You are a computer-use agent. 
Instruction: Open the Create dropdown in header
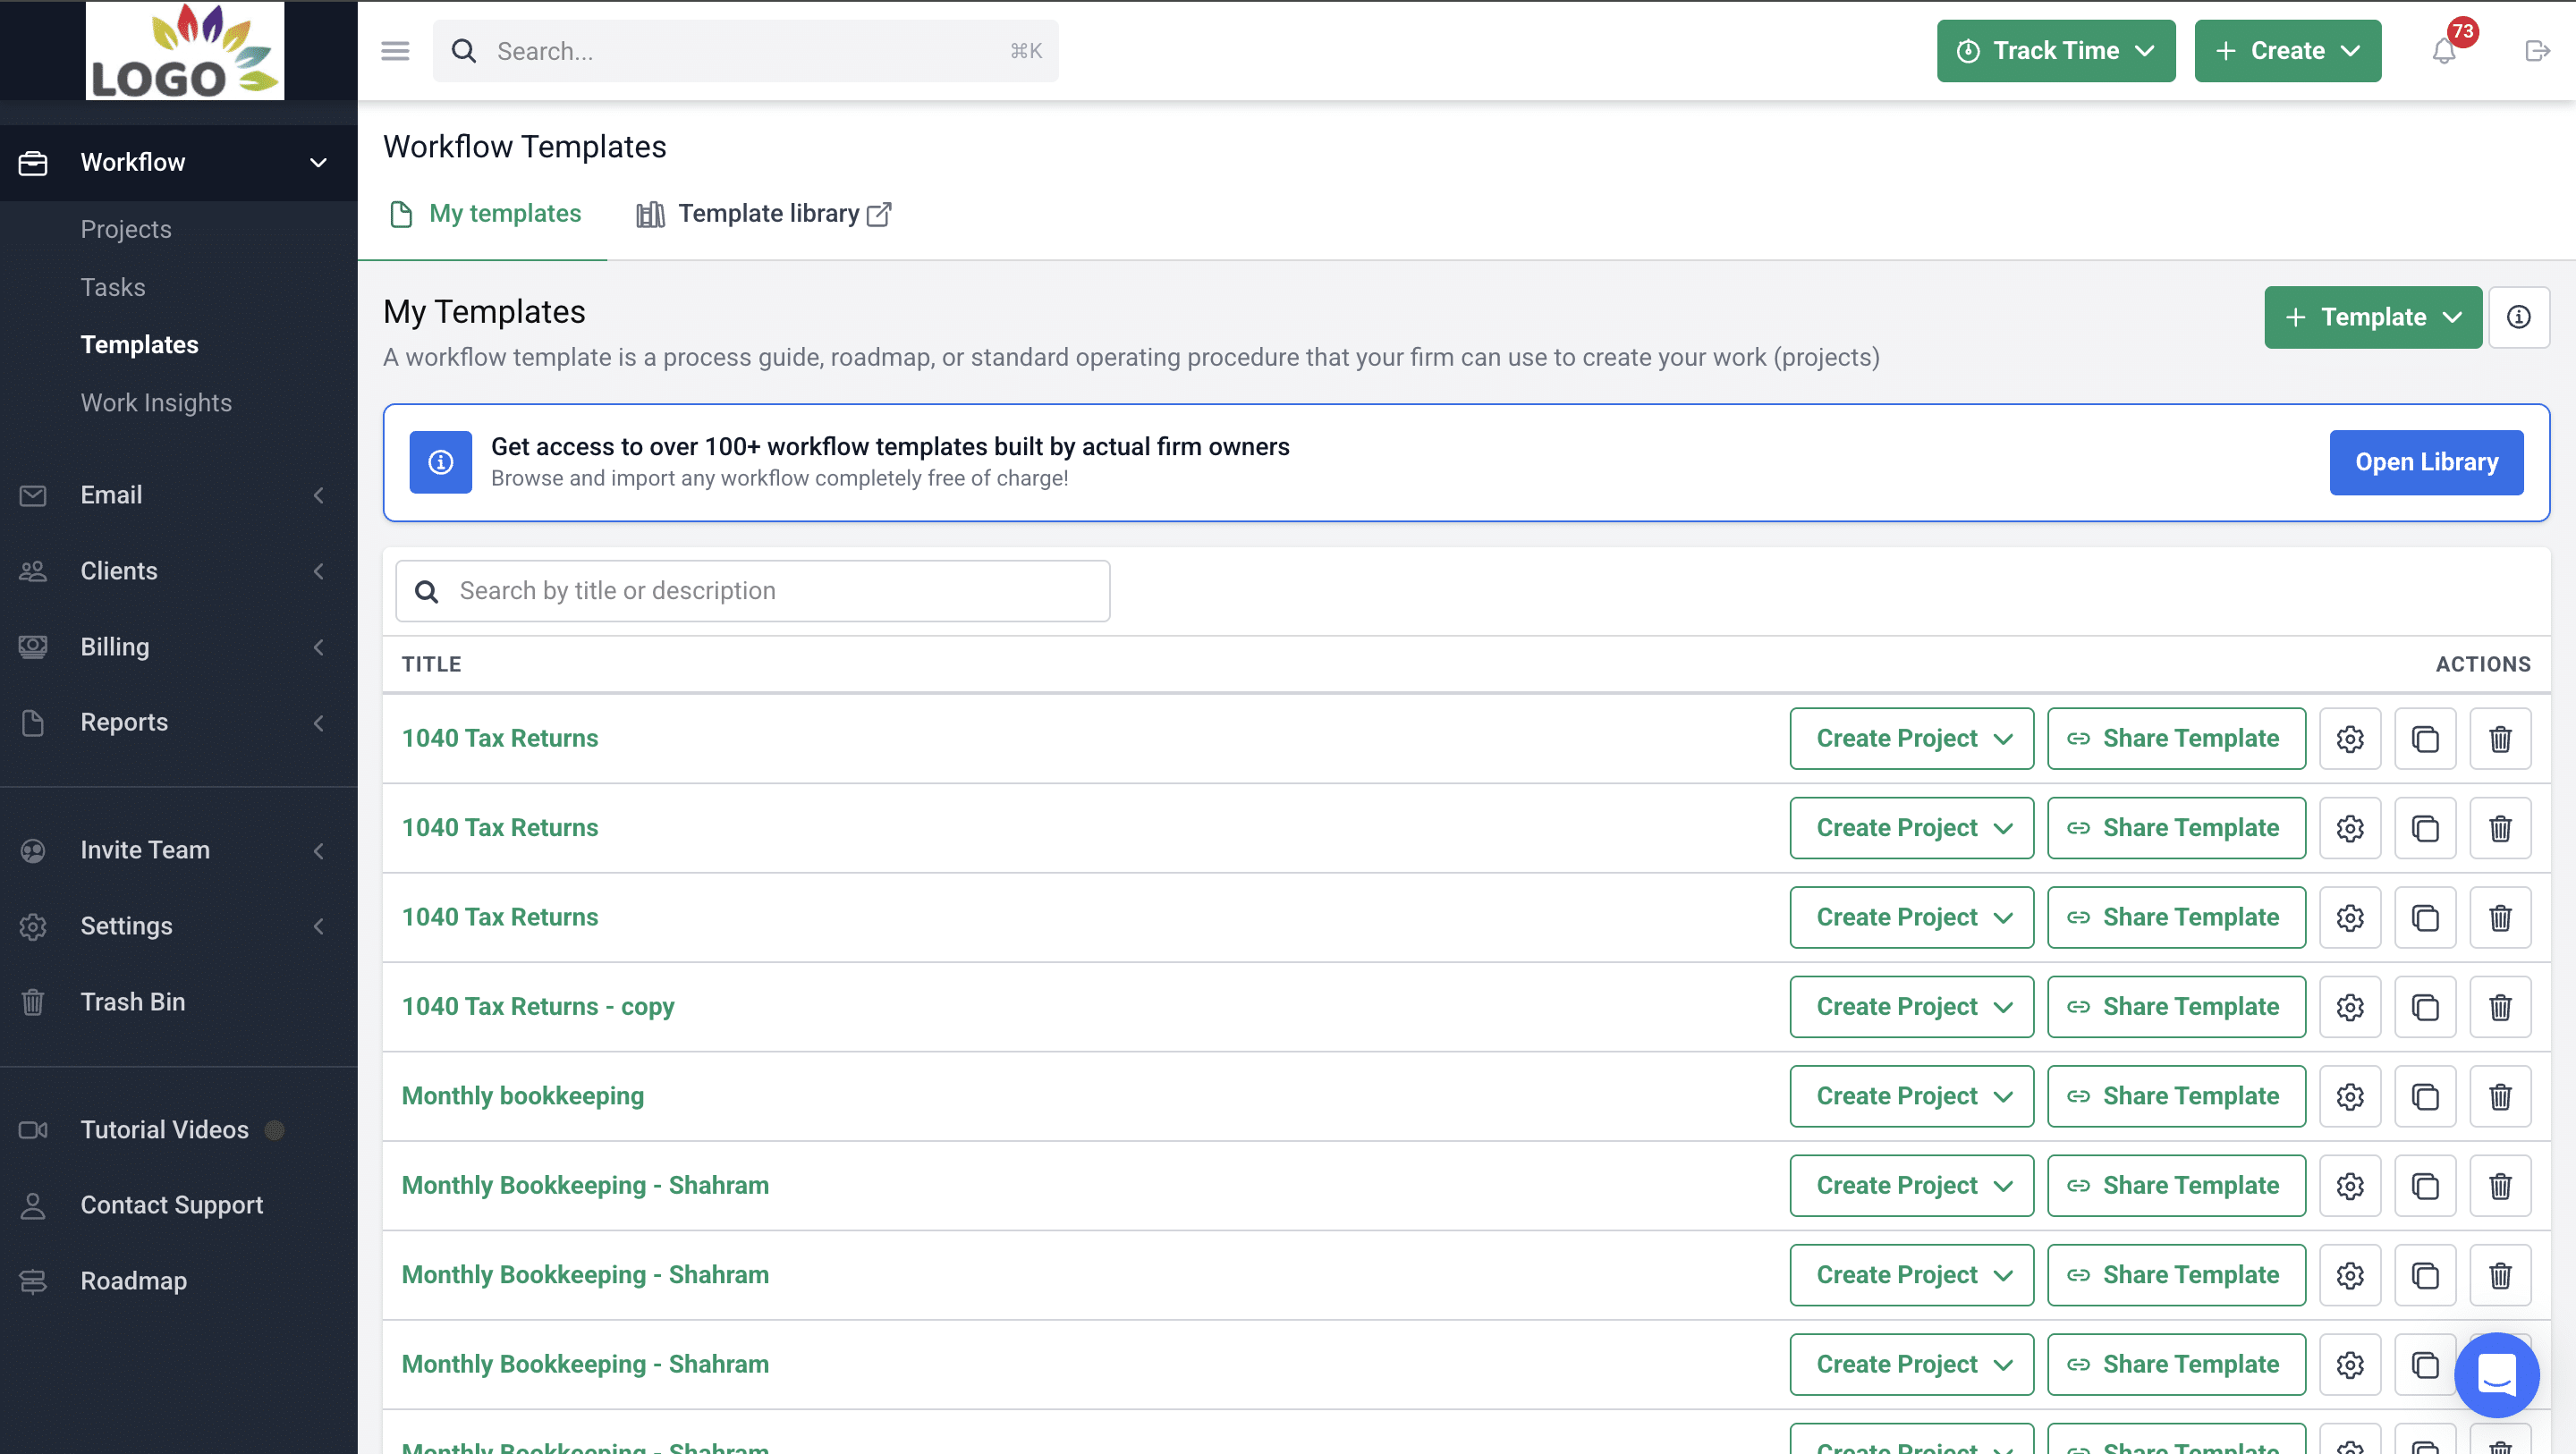(x=2287, y=51)
